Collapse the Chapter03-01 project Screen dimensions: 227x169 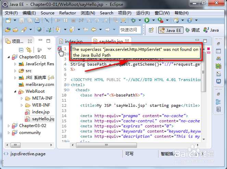pos(9,57)
